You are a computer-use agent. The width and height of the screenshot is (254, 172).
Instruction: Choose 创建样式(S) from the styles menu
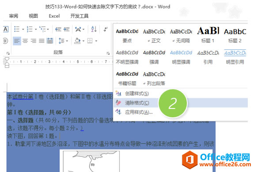(181, 93)
